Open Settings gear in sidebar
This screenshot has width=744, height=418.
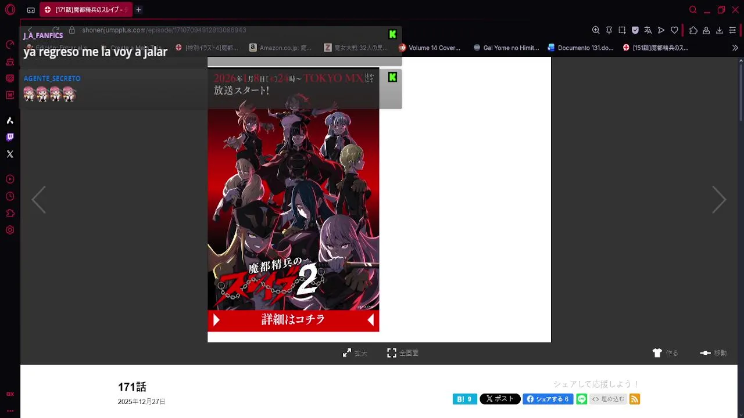[x=10, y=230]
